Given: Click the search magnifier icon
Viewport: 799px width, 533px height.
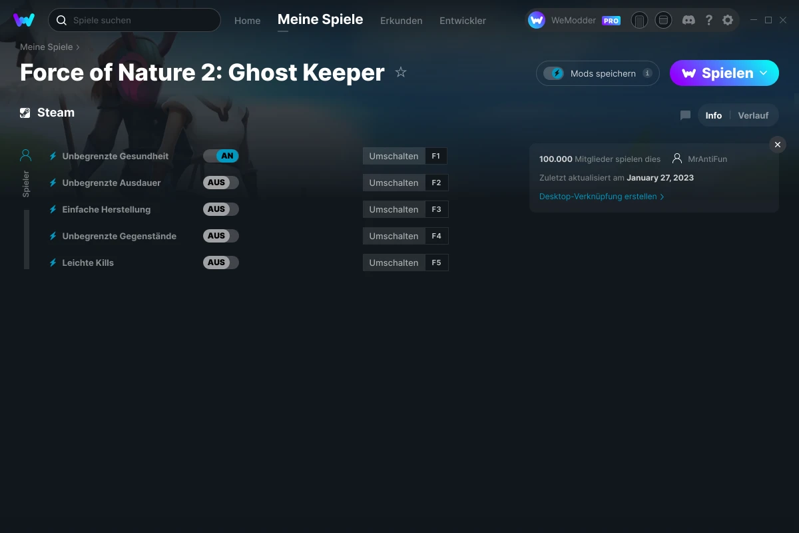Looking at the screenshot, I should click(61, 20).
